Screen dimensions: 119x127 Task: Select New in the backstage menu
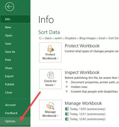point(15,27)
